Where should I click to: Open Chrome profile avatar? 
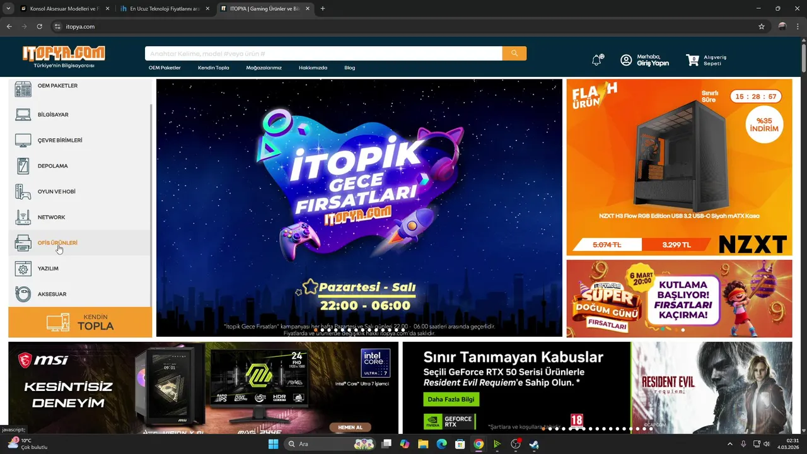(x=782, y=26)
